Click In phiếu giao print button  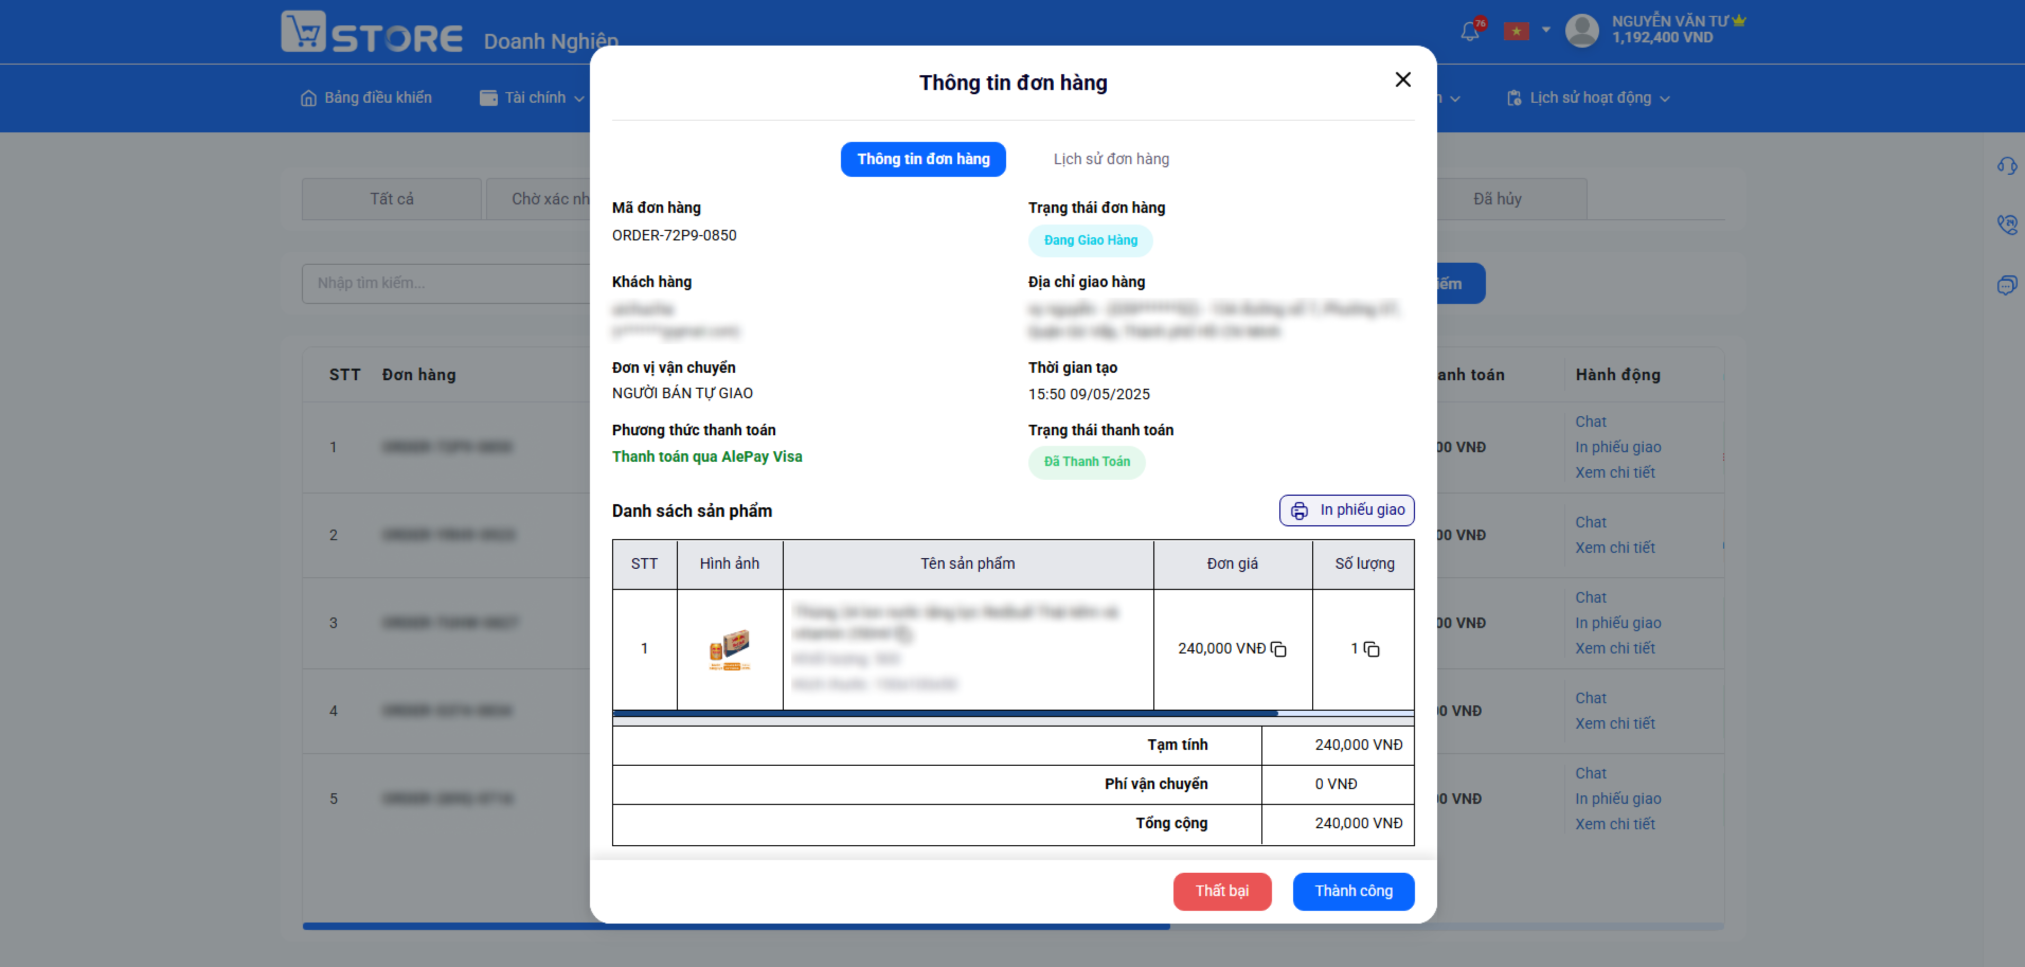(1346, 510)
